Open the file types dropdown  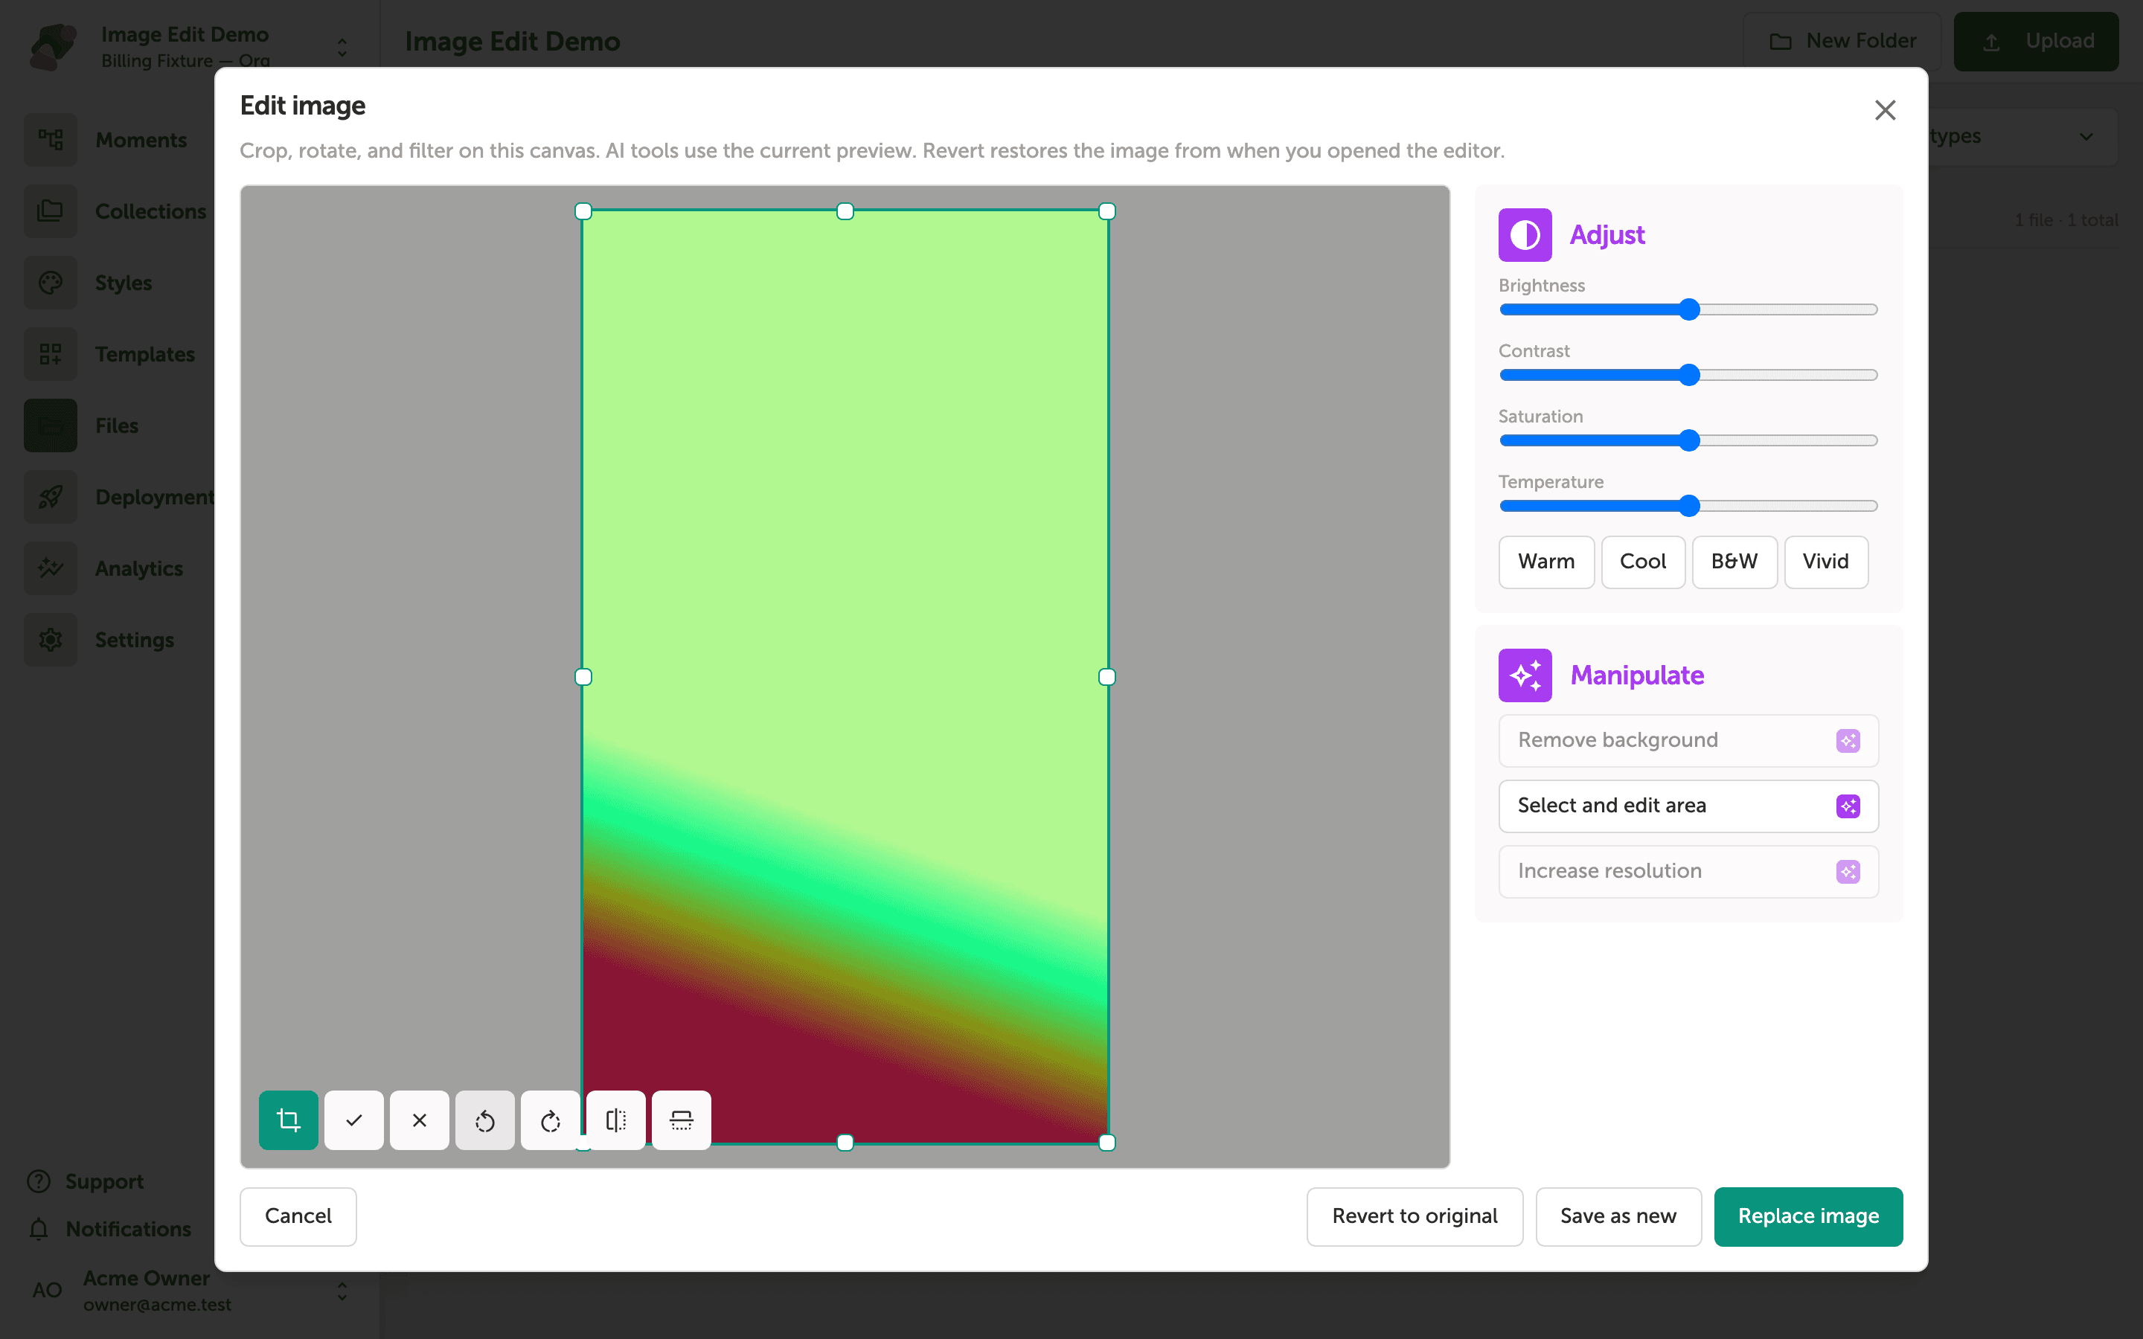(2023, 136)
